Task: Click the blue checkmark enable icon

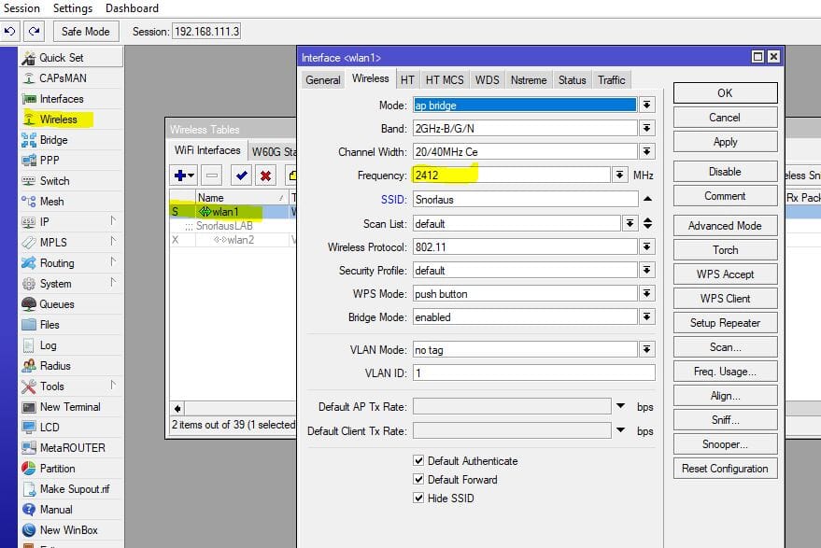Action: (x=242, y=175)
